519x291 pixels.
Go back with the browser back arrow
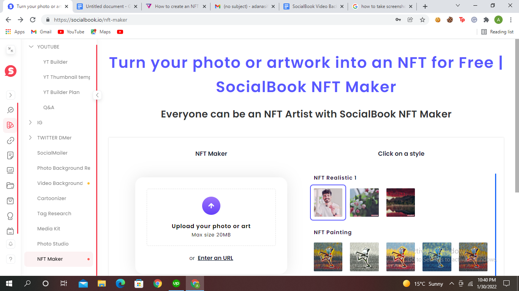point(8,20)
